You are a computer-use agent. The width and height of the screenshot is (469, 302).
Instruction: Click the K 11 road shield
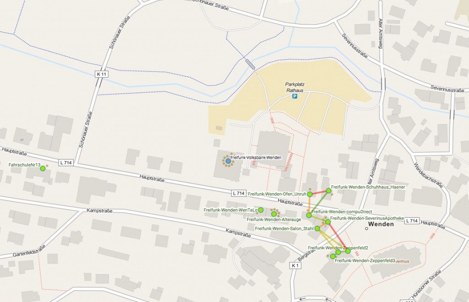(x=102, y=74)
